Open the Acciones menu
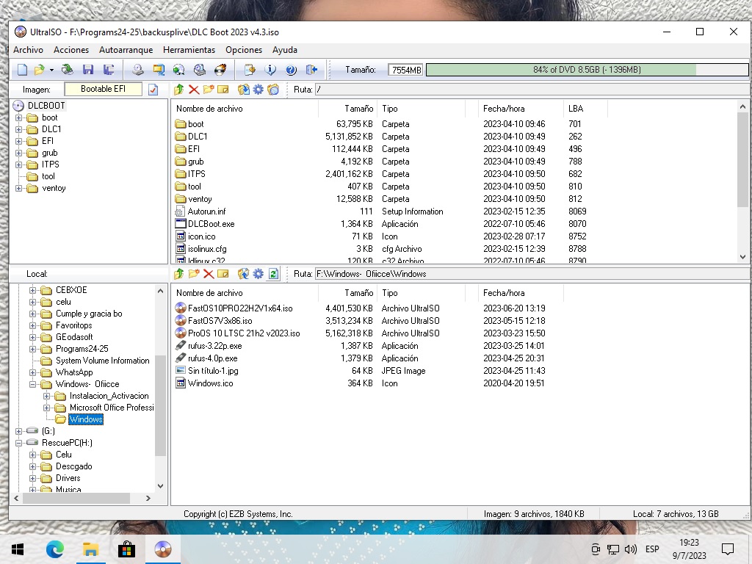 (71, 50)
